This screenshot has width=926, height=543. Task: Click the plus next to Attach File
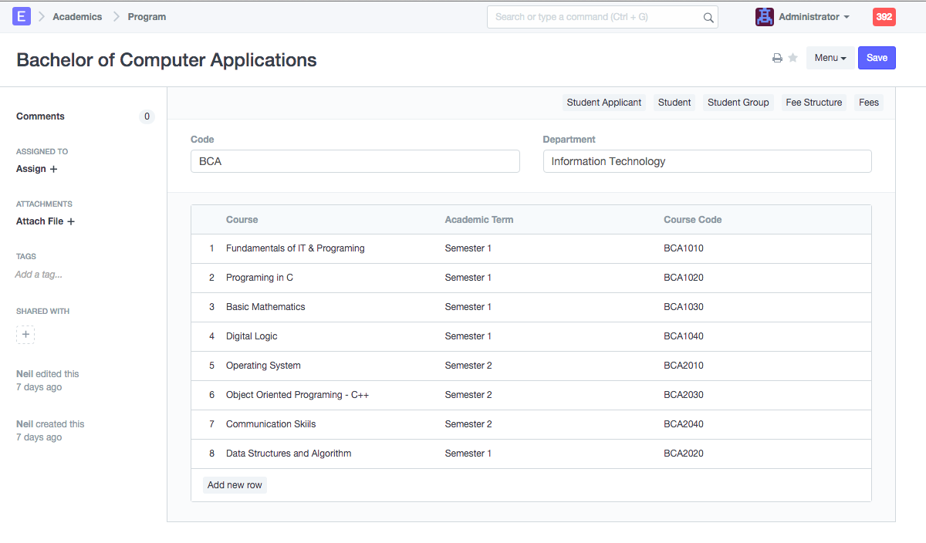tap(71, 221)
